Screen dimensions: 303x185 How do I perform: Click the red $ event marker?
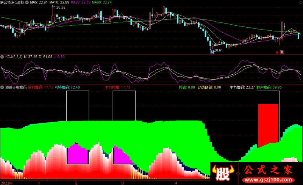coord(277,53)
